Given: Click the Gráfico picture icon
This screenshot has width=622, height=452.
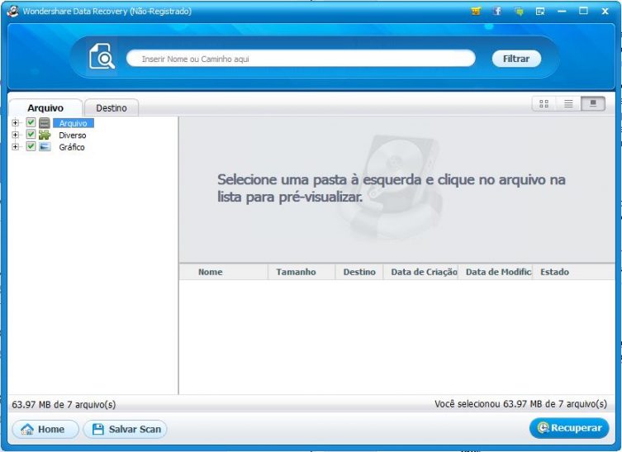Looking at the screenshot, I should 45,147.
